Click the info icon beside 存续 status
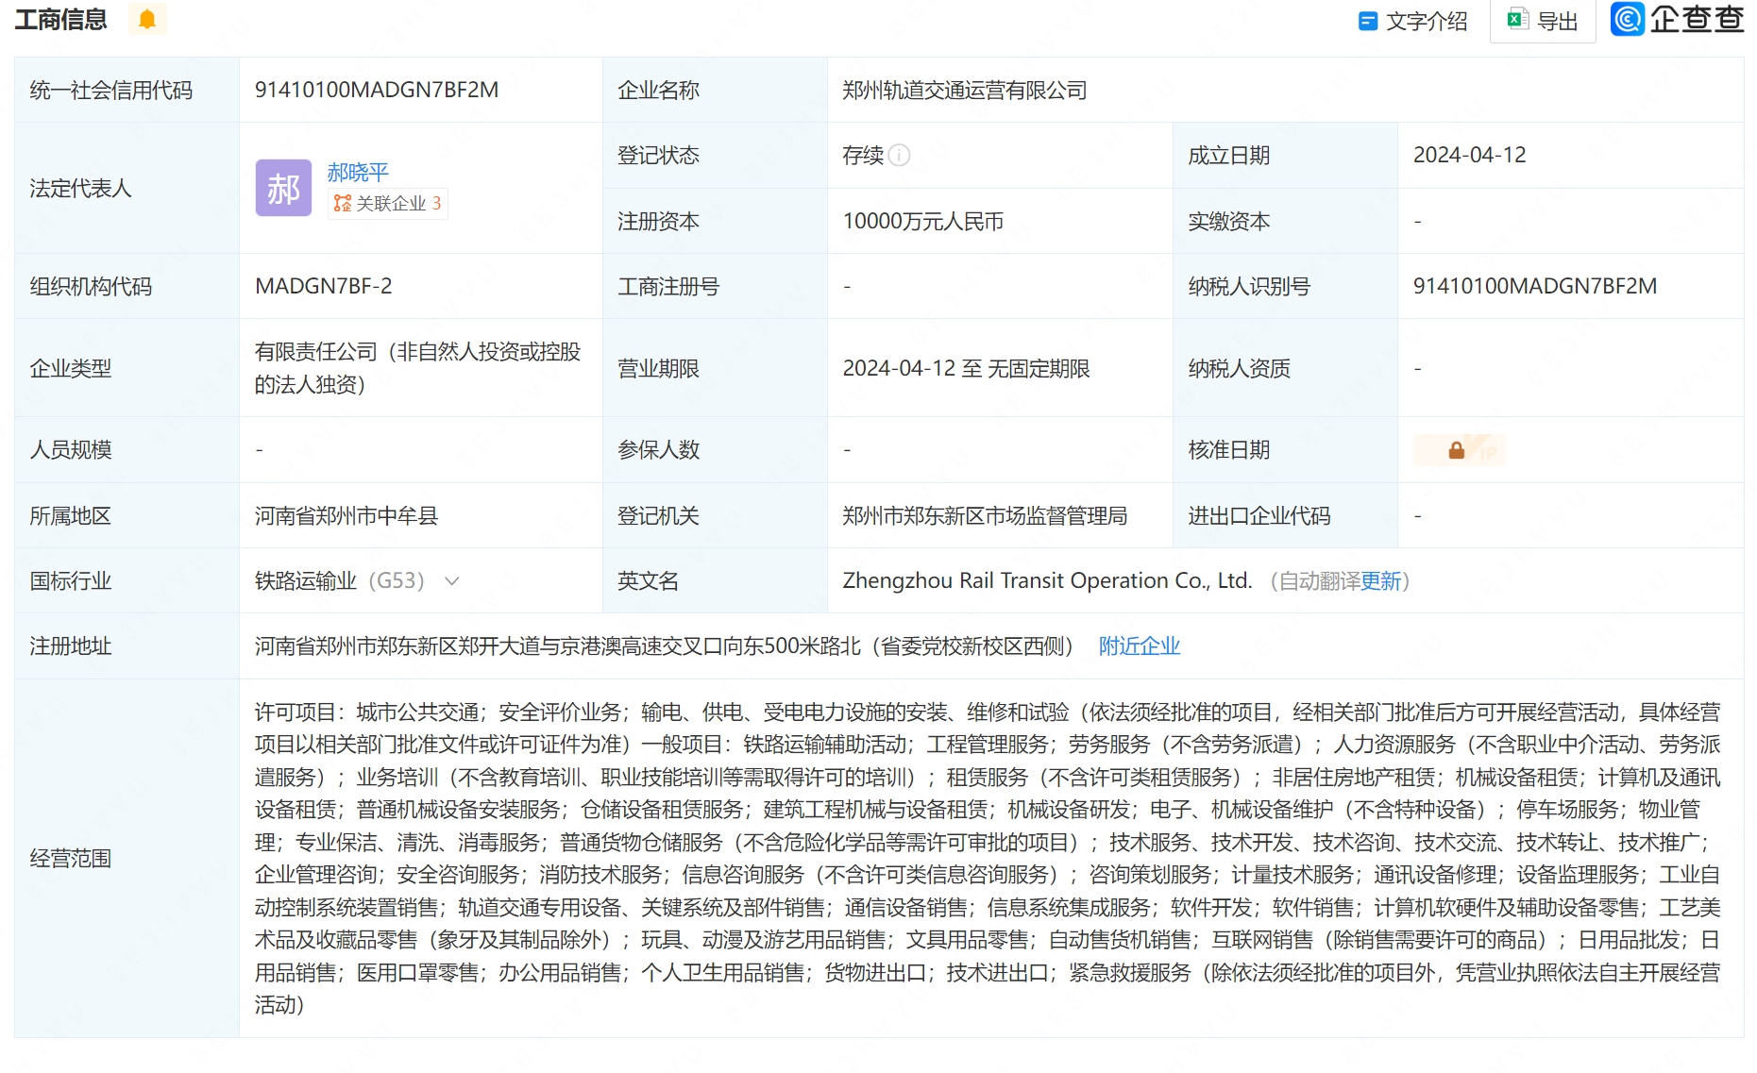This screenshot has height=1073, width=1757. click(x=899, y=156)
